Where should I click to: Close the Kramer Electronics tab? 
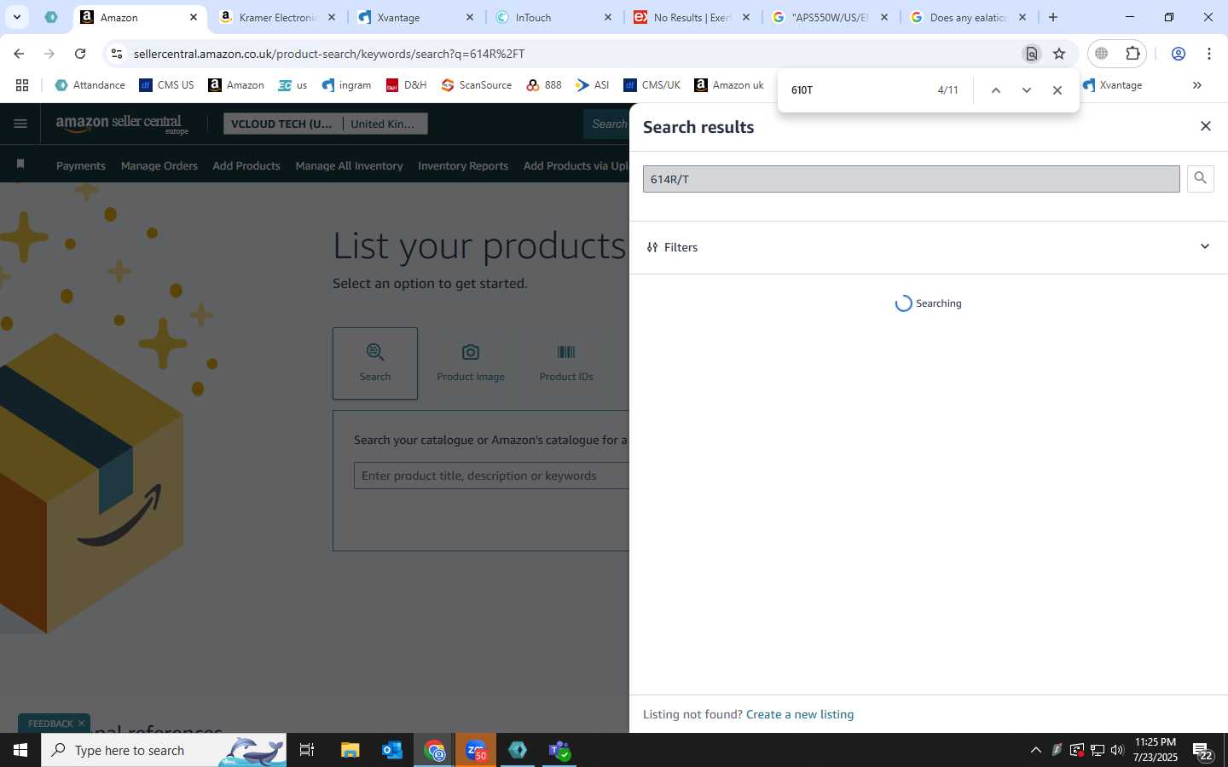(332, 17)
